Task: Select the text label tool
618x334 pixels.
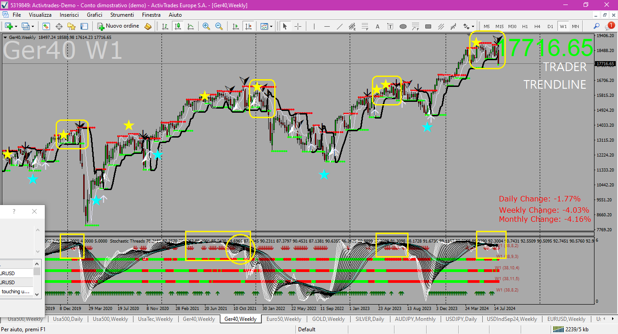Action: tap(390, 26)
